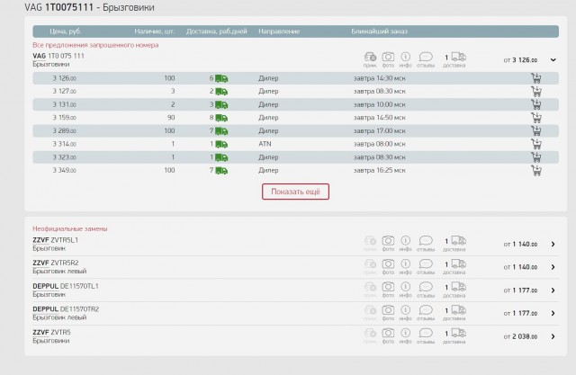This screenshot has height=375, width=576.
Task: Sort by Наличие, шт. column header
Action: (x=154, y=31)
